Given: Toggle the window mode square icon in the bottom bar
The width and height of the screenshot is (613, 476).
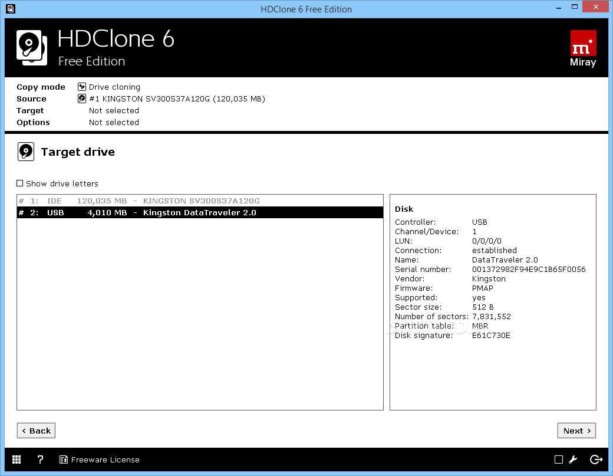Looking at the screenshot, I should (559, 459).
